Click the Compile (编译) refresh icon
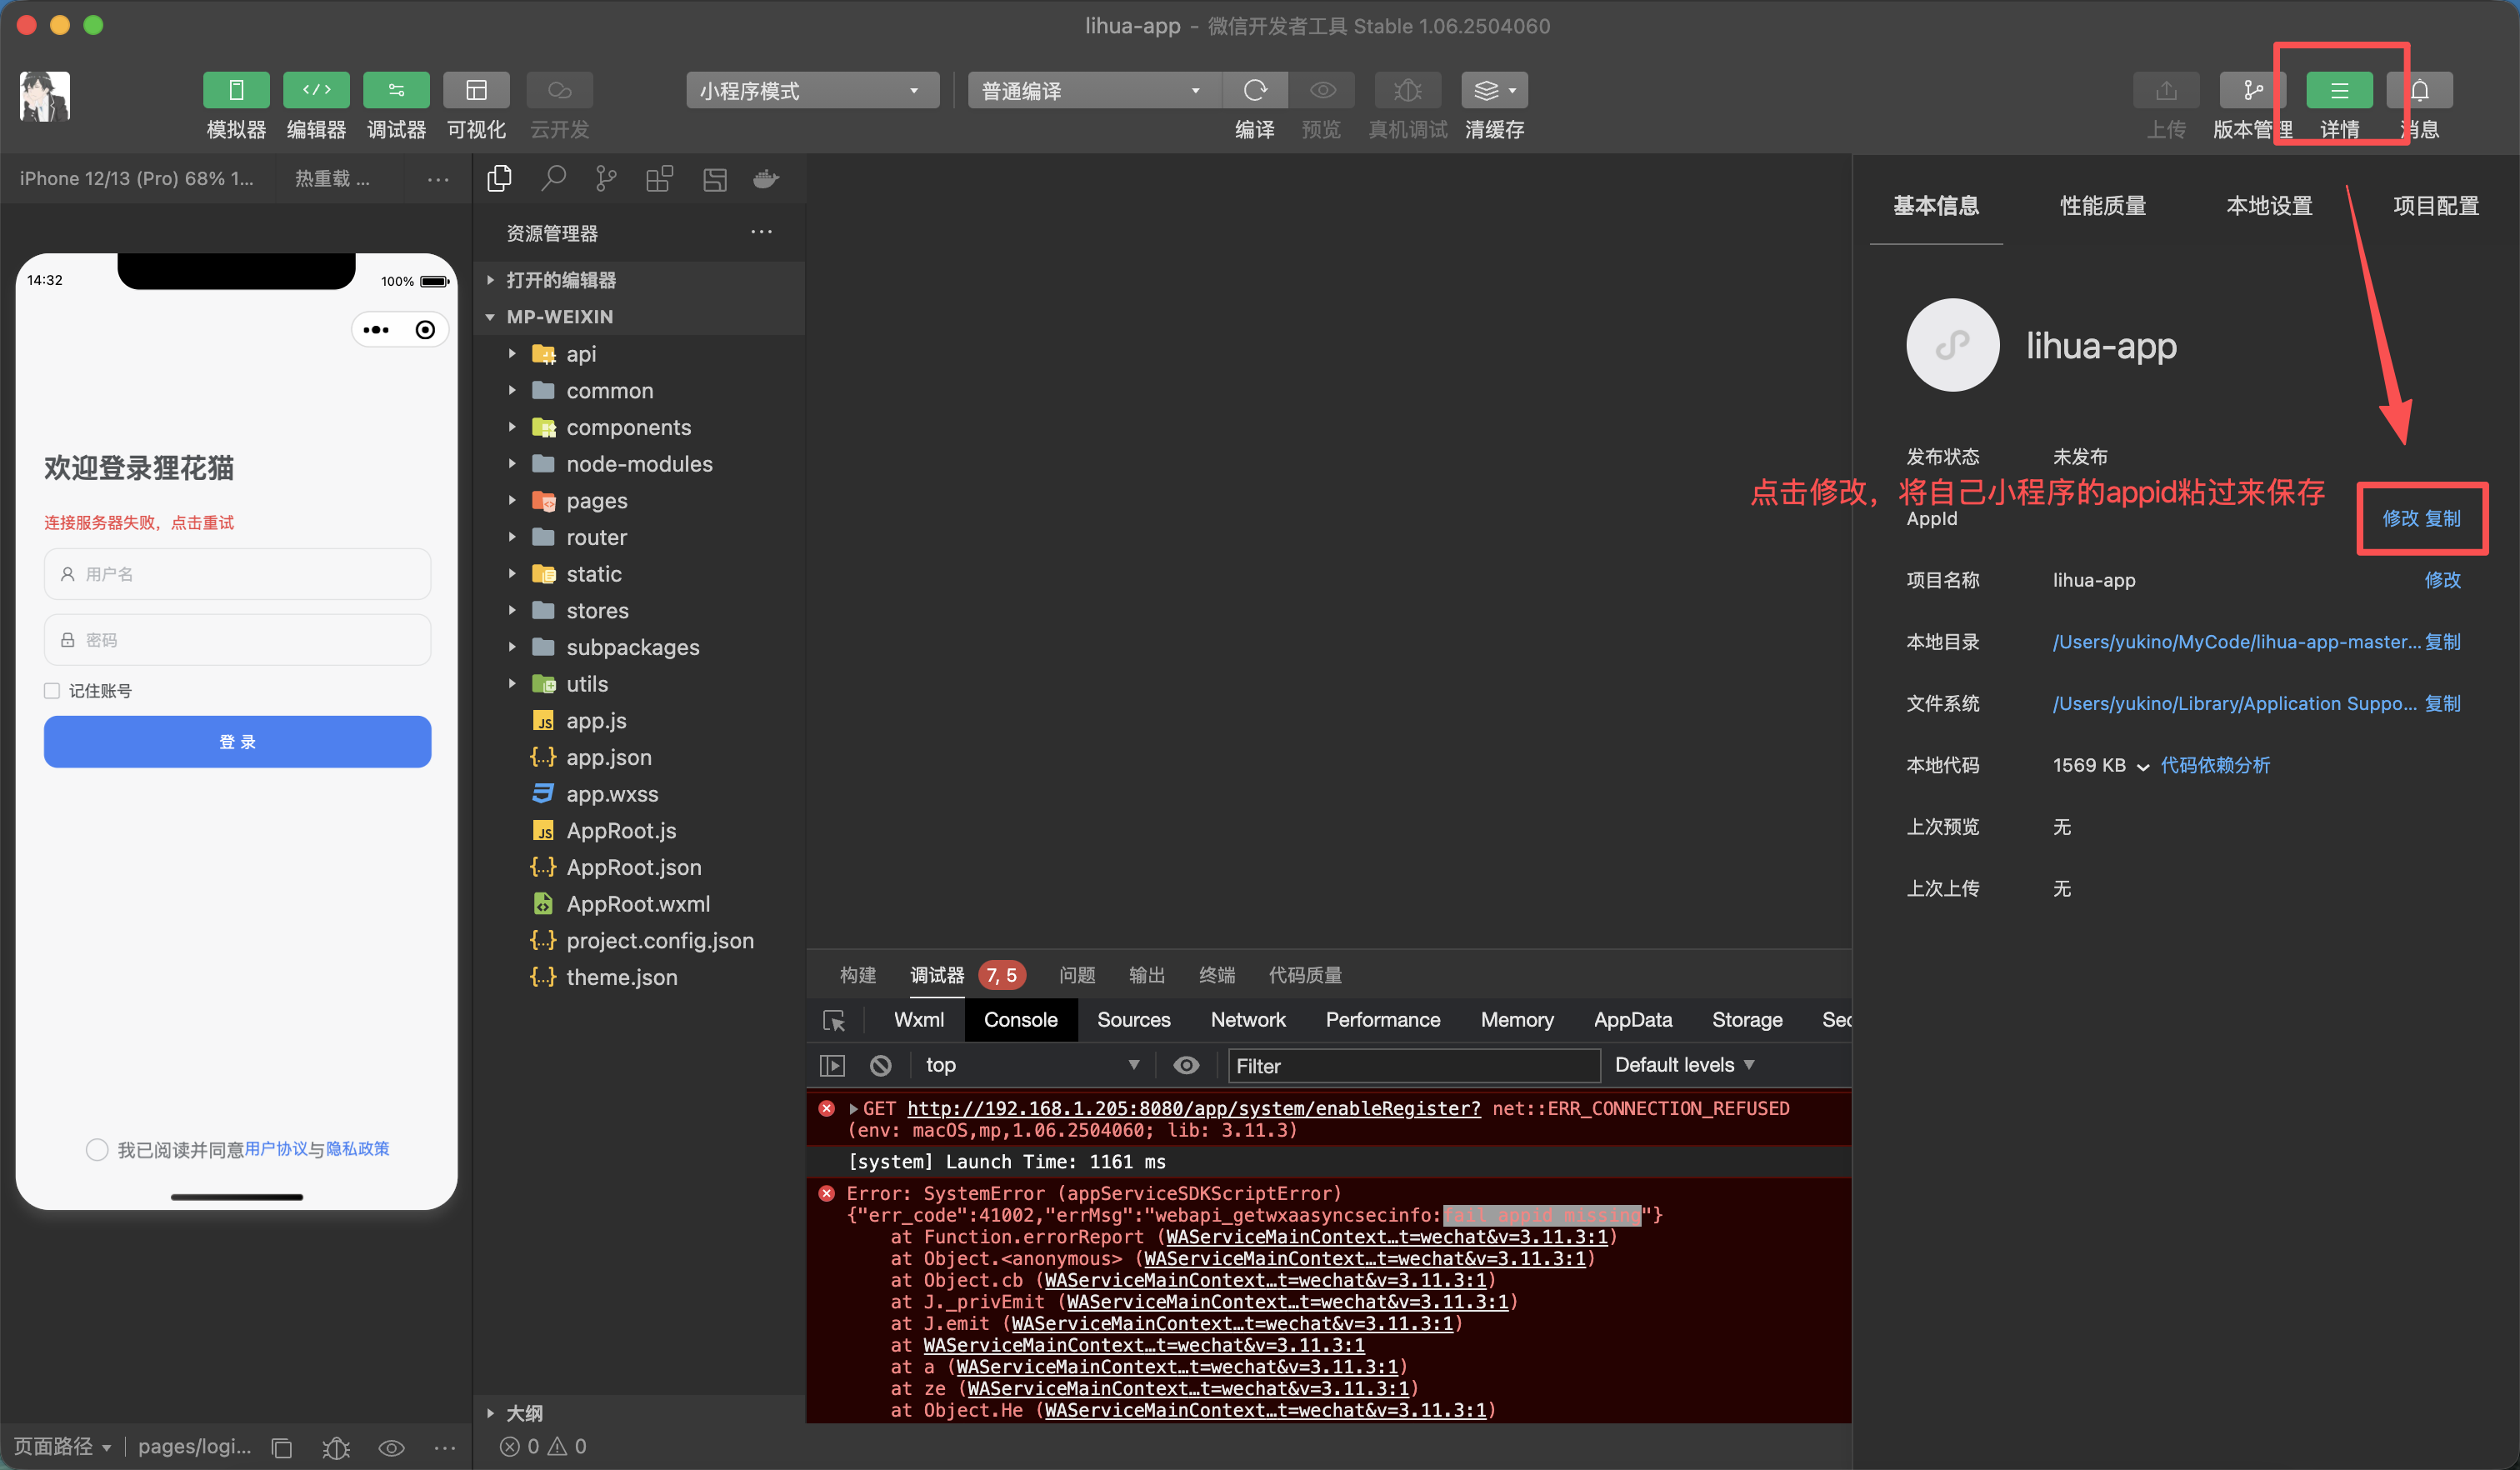This screenshot has width=2520, height=1470. [x=1254, y=90]
